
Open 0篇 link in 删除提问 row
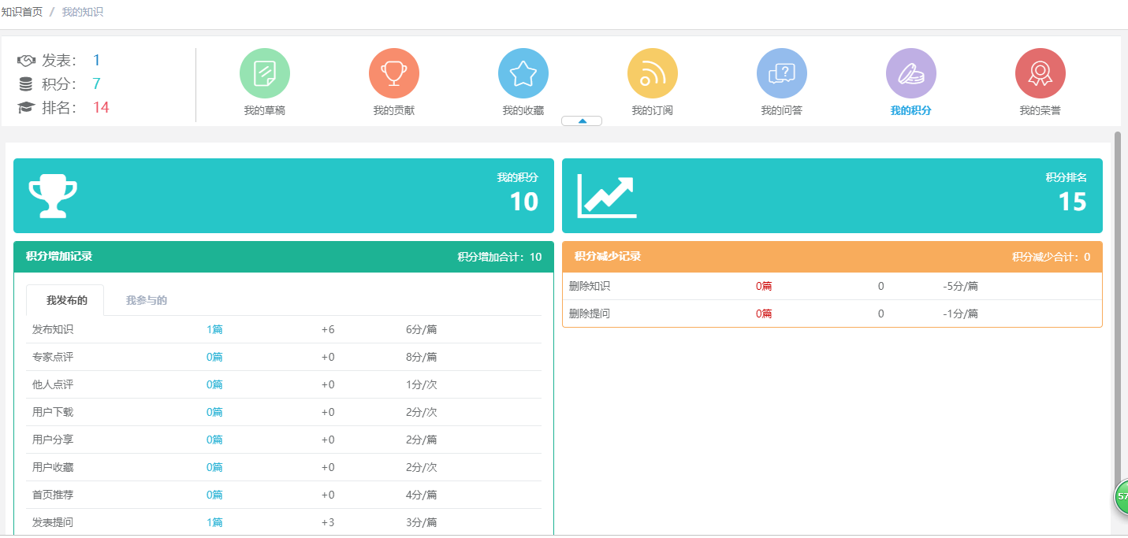pyautogui.click(x=764, y=314)
